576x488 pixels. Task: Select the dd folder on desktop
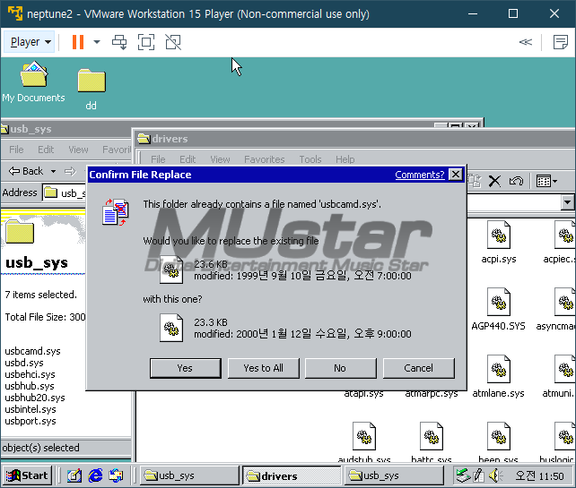pyautogui.click(x=92, y=90)
